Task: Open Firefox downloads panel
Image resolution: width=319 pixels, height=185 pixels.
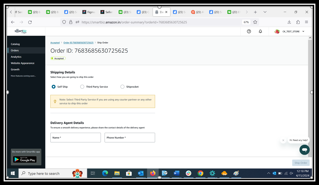Action: pos(289,22)
